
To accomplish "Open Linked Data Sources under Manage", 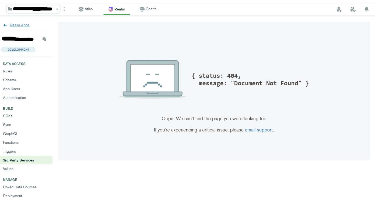I will [20, 187].
